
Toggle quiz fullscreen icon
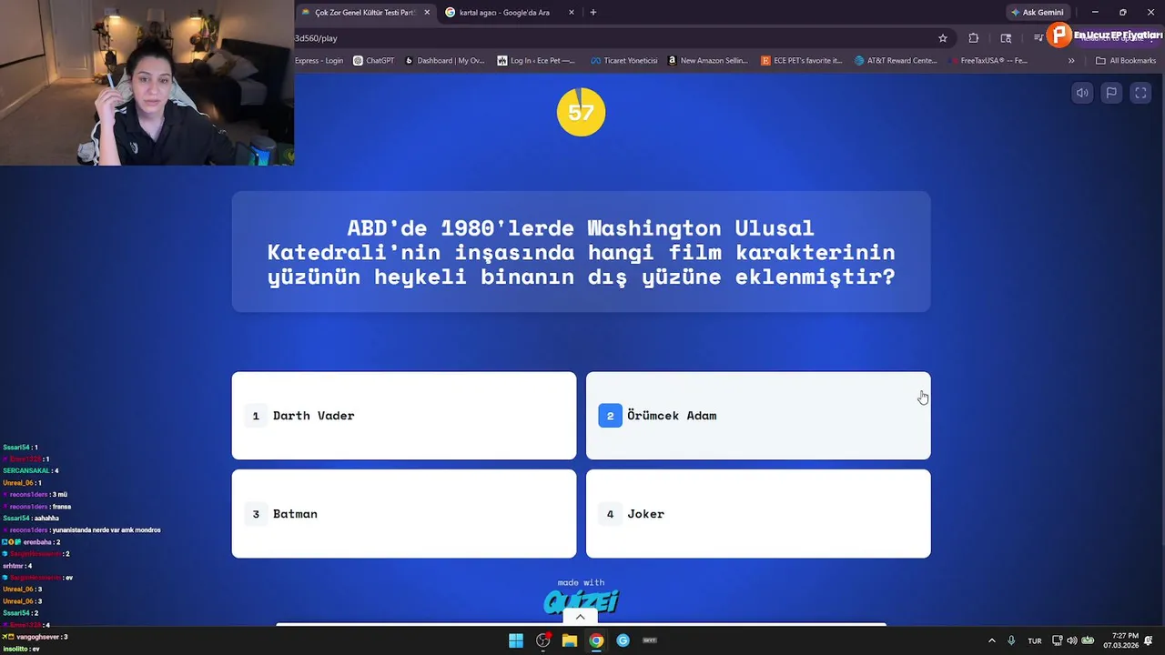(1140, 93)
